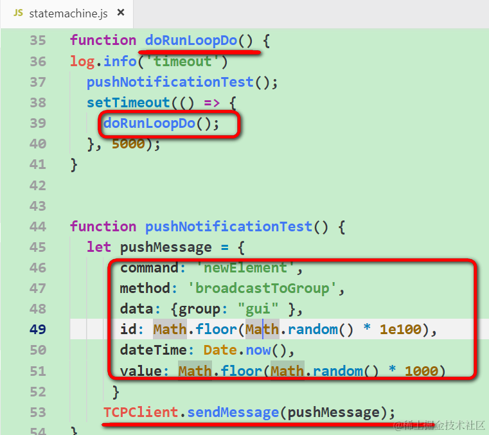Click sendMessage method on line 53

click(233, 413)
